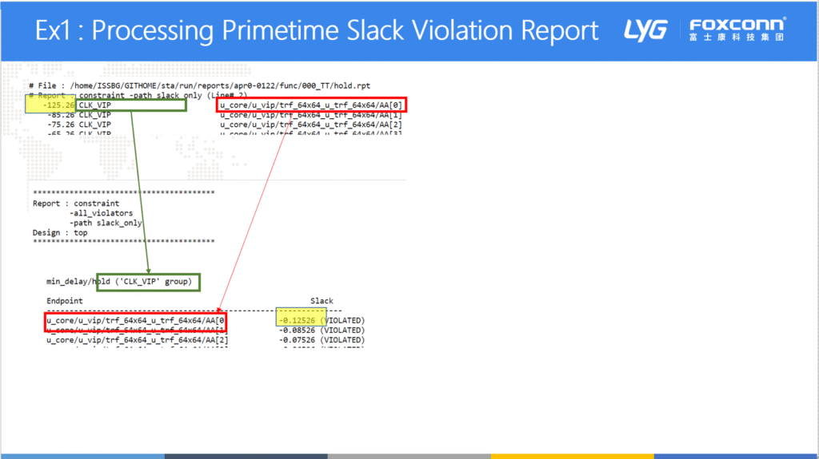Click the Foxconn logo at top right
The height and width of the screenshot is (459, 819).
(737, 30)
